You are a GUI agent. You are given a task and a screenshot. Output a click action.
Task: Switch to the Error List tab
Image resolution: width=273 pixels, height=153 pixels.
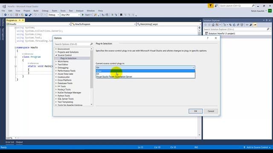pyautogui.click(x=10, y=142)
